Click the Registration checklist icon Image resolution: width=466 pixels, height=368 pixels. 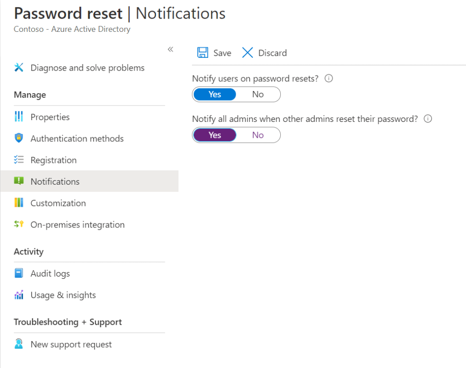coord(19,160)
